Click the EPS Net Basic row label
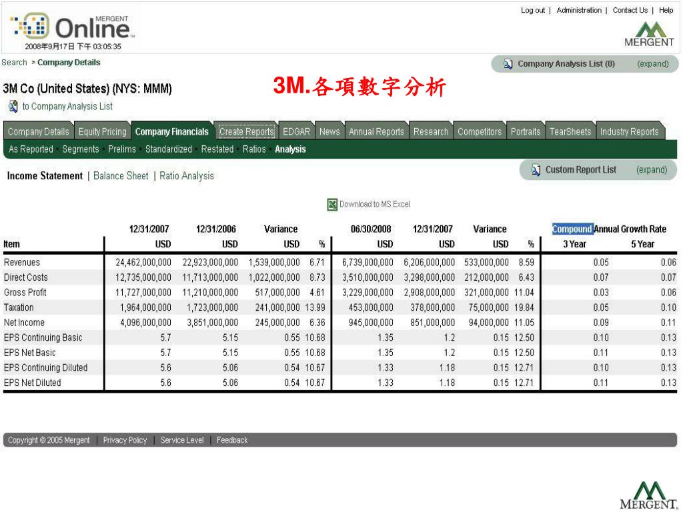Viewport: 683px width, 512px height. click(x=29, y=353)
